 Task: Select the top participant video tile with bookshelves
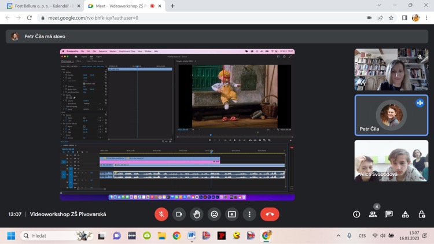tap(391, 70)
